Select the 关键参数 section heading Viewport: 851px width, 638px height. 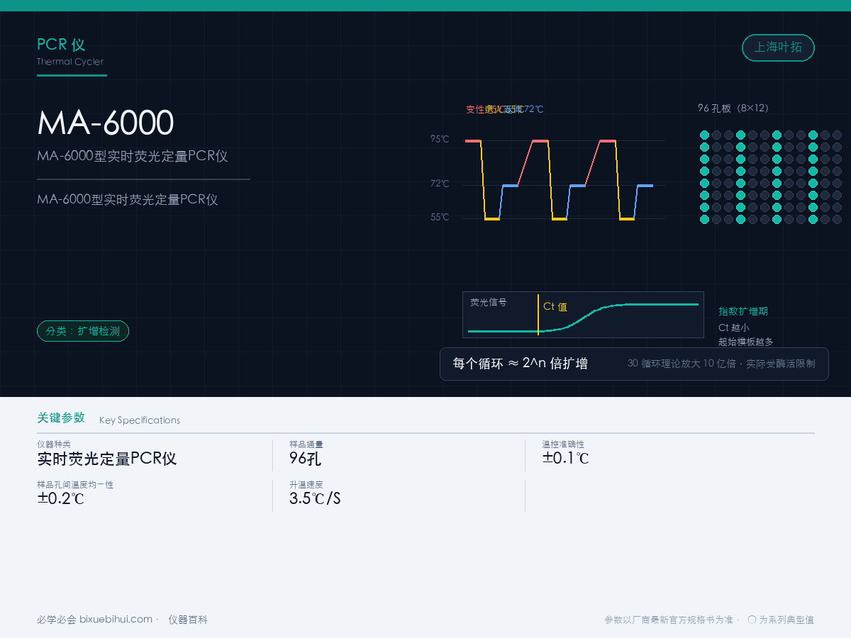click(61, 418)
